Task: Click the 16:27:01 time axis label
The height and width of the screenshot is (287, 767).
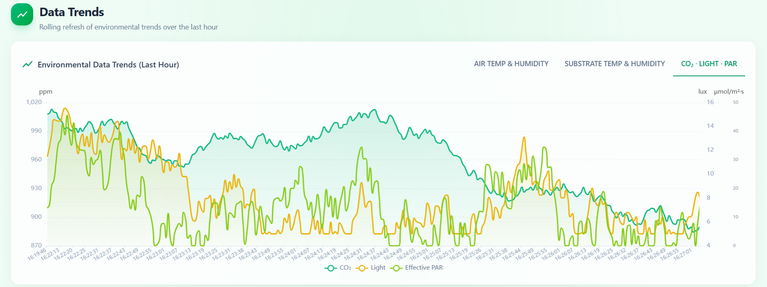Action: [683, 254]
